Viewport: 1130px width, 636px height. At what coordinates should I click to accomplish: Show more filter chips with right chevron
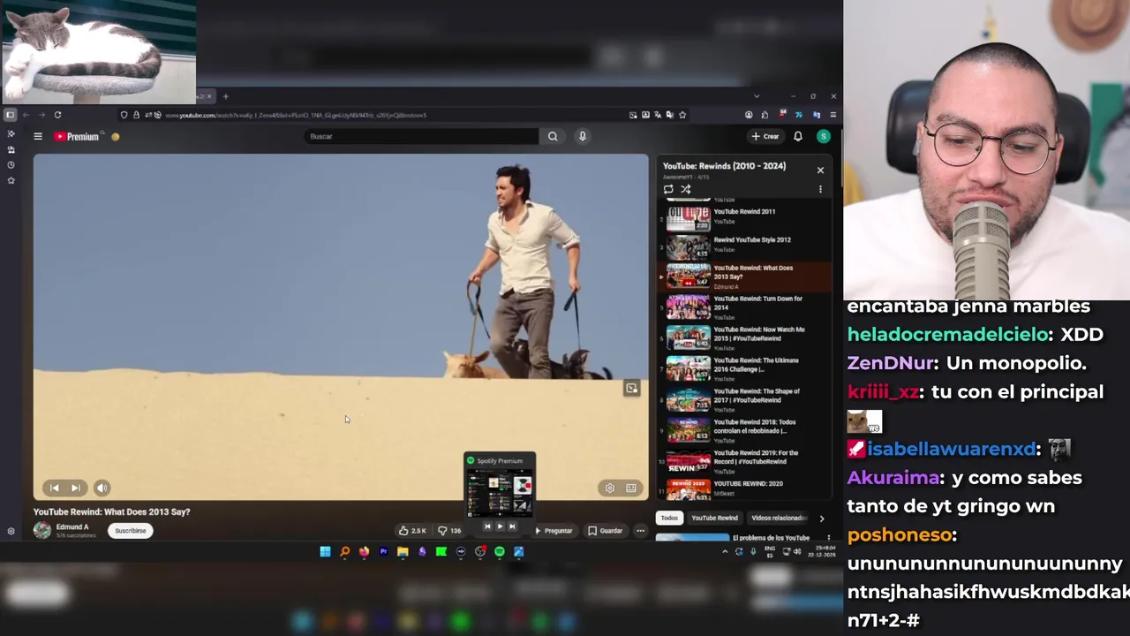click(x=822, y=519)
